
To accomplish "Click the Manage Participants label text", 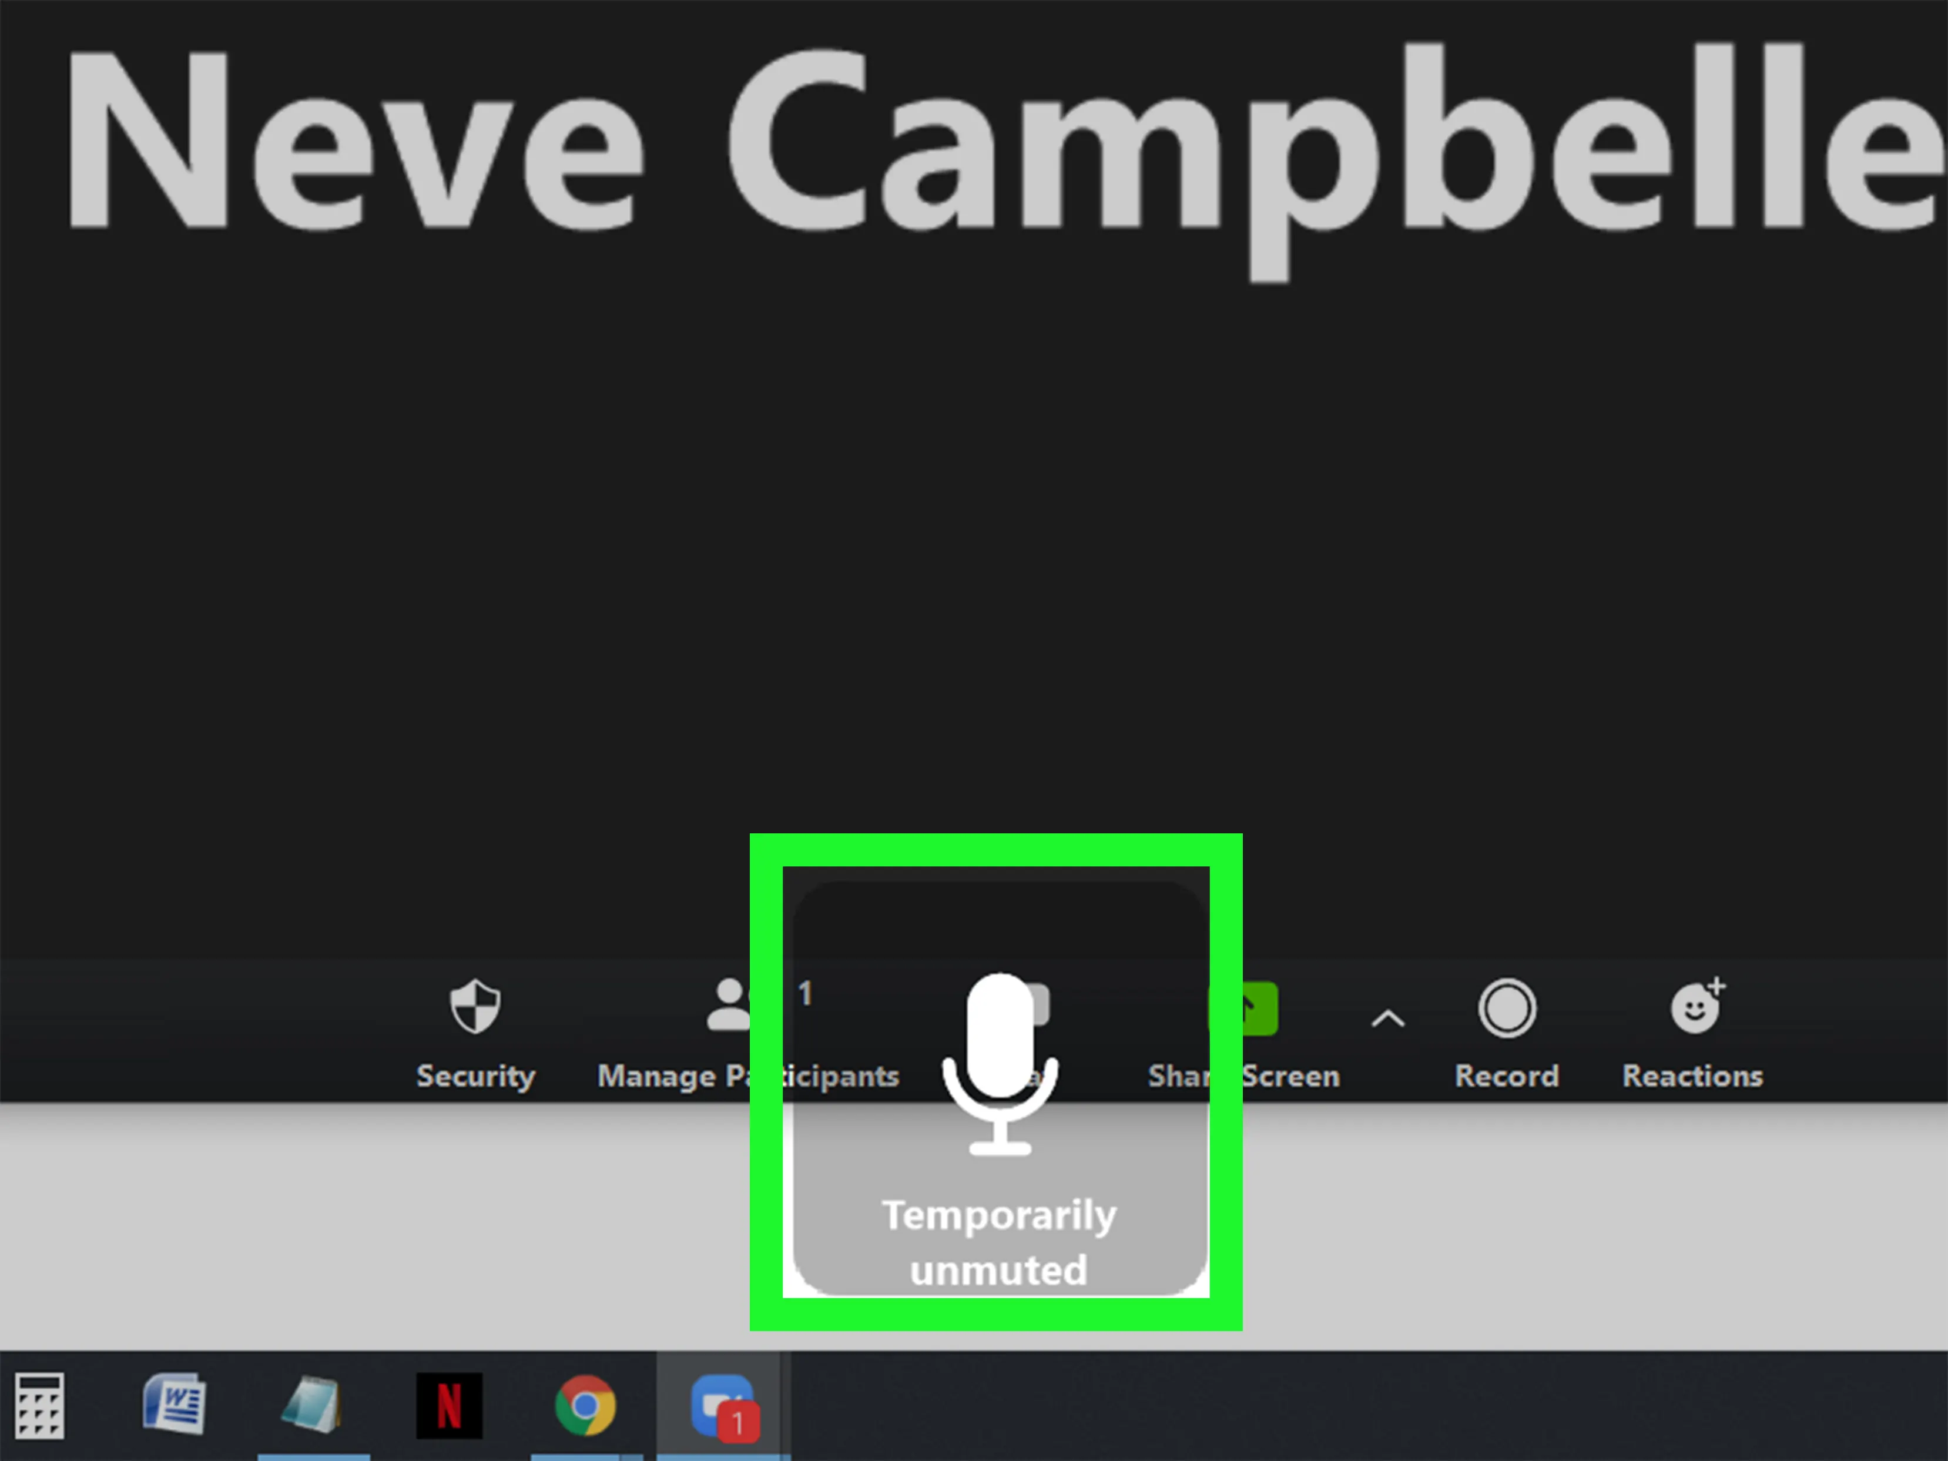I will tap(669, 1076).
